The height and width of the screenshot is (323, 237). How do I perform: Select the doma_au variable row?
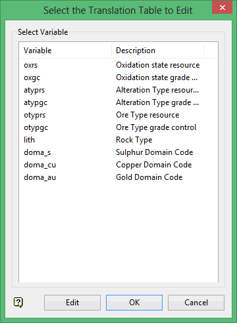pos(118,177)
